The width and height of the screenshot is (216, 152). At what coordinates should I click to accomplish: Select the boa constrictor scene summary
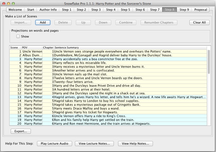(130, 59)
